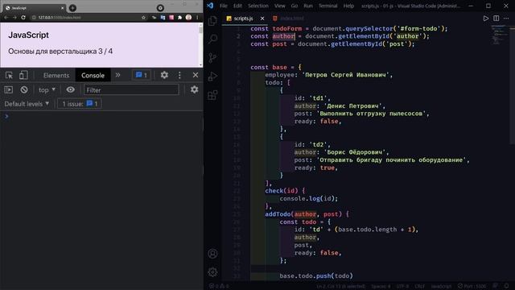Image resolution: width=515 pixels, height=290 pixels.
Task: Open the Edit menu in VS Code
Action: pos(237,6)
